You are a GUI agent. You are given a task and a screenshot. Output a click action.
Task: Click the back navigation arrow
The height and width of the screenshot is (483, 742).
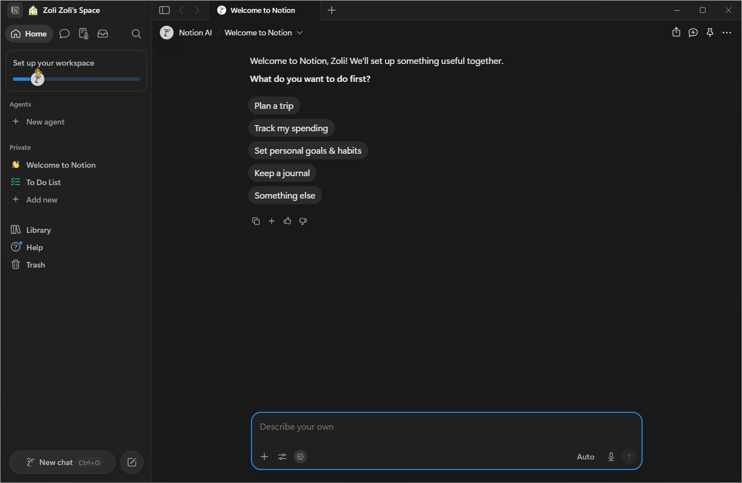coord(181,10)
